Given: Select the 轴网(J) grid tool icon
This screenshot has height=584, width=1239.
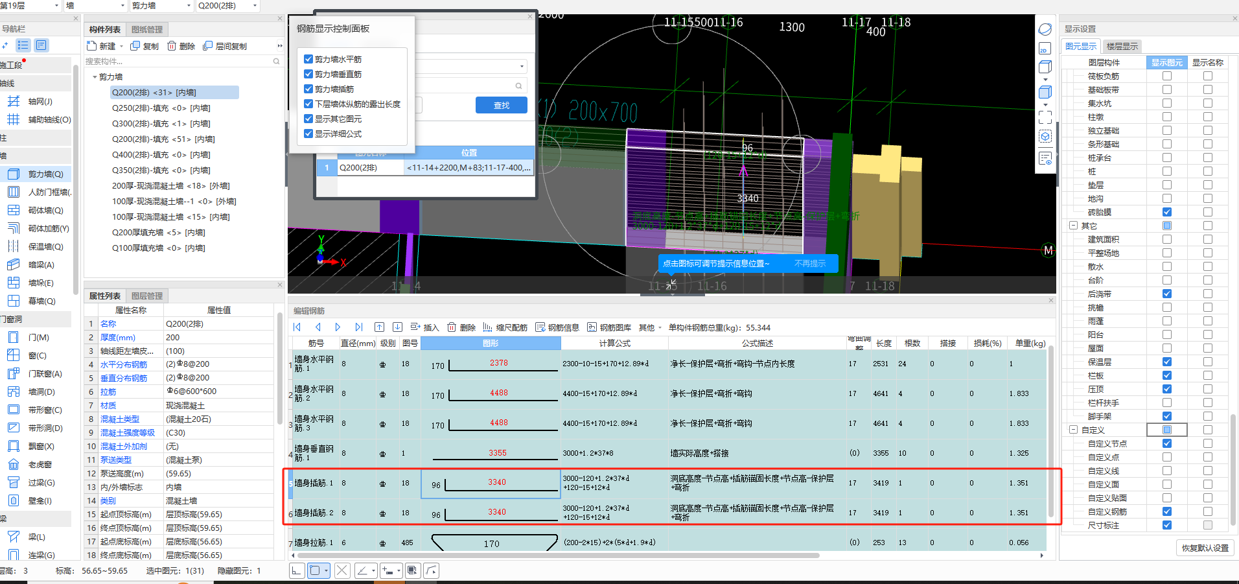Looking at the screenshot, I should pyautogui.click(x=14, y=102).
